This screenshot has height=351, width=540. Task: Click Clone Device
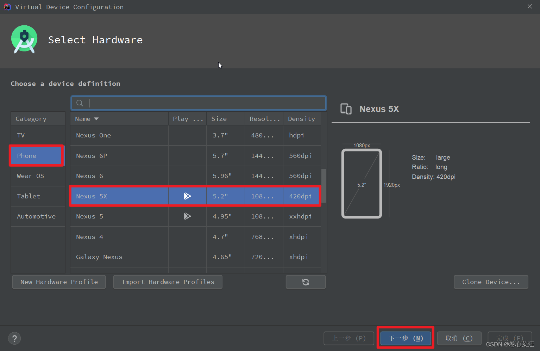click(491, 282)
